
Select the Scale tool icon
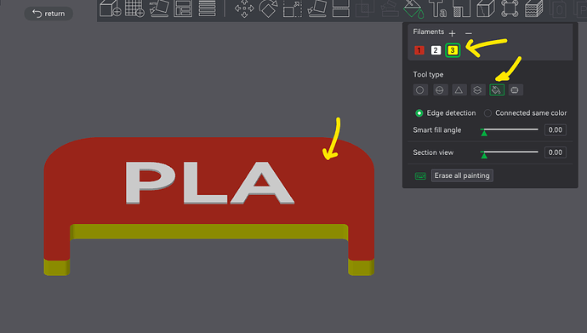click(293, 9)
